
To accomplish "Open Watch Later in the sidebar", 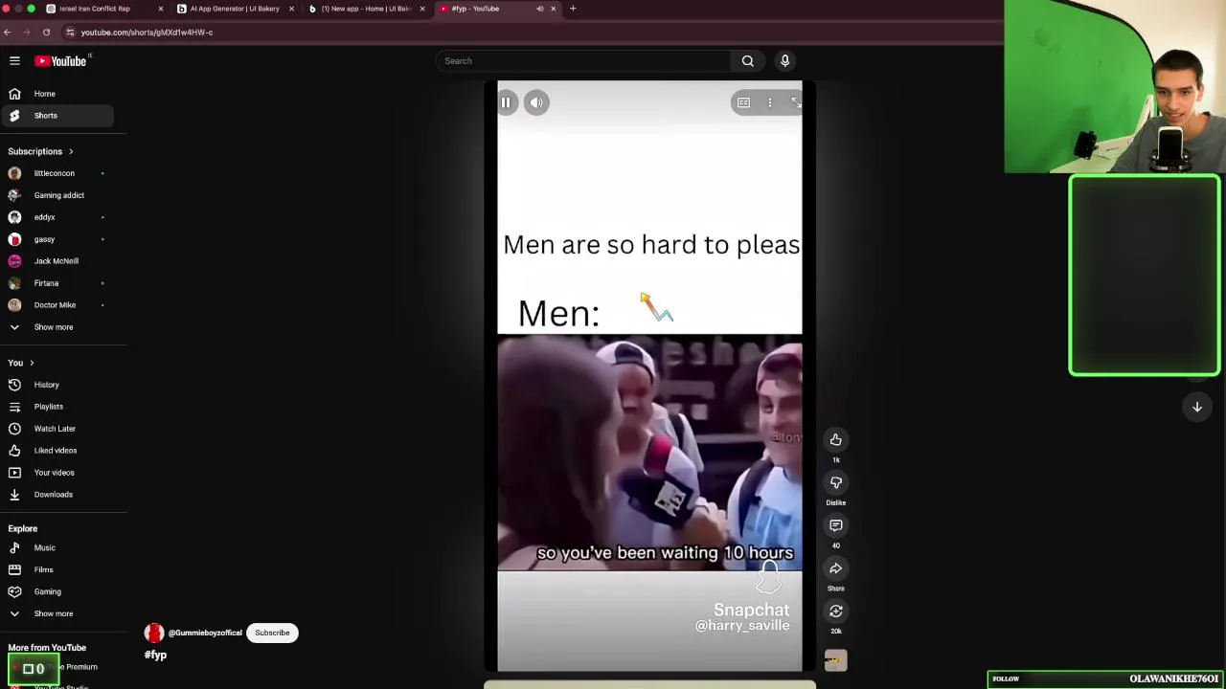I will (57, 429).
